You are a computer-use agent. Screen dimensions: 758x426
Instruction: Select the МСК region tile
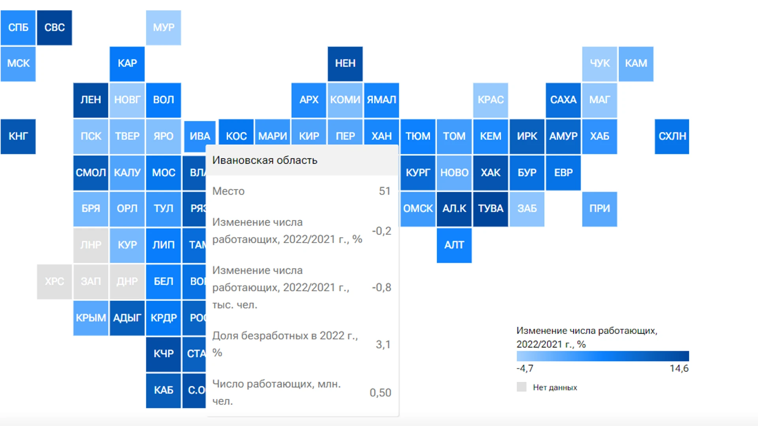(18, 62)
